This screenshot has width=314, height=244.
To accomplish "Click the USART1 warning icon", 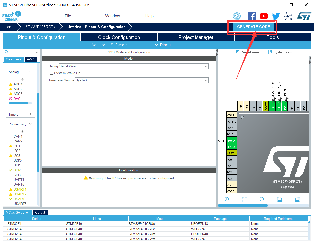I will coord(11,190).
